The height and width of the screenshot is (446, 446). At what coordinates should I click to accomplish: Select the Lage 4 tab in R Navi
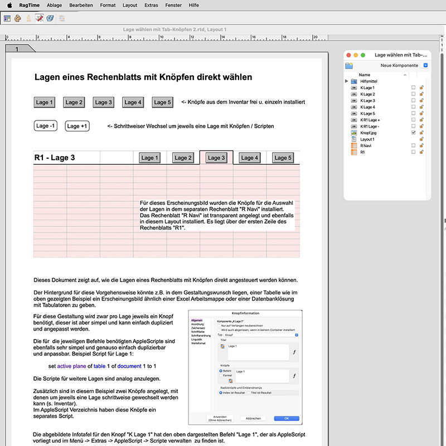point(249,158)
